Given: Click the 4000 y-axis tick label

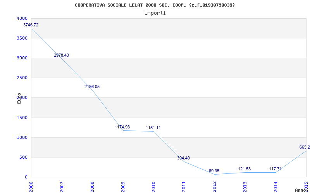Looking at the screenshot, I should [x=22, y=18].
